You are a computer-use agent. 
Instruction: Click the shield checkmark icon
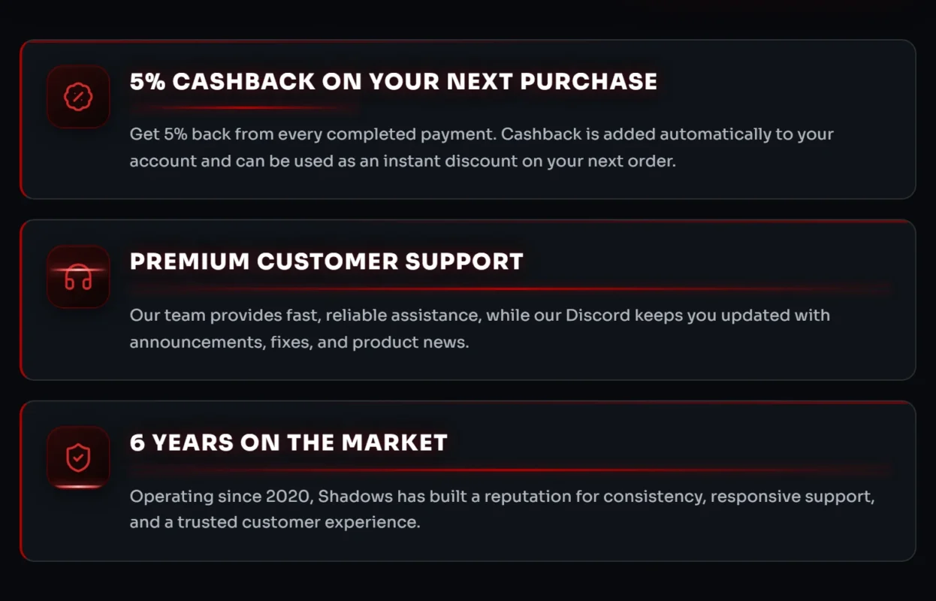[x=78, y=458]
